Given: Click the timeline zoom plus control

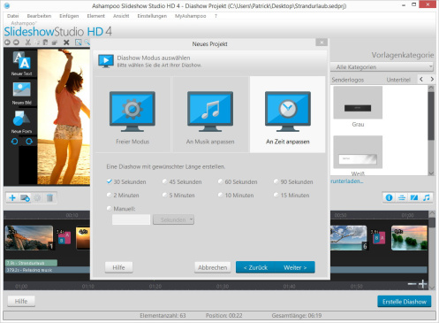Looking at the screenshot, I should pos(423,284).
